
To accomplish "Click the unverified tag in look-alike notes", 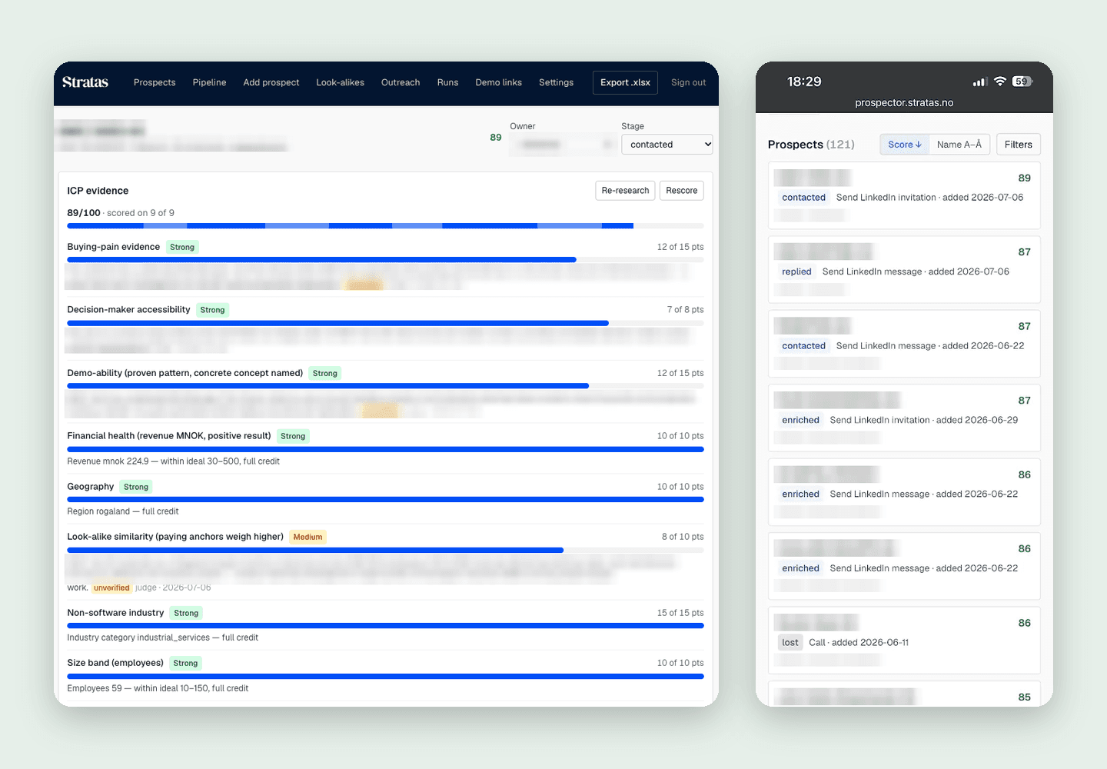I will click(x=111, y=588).
